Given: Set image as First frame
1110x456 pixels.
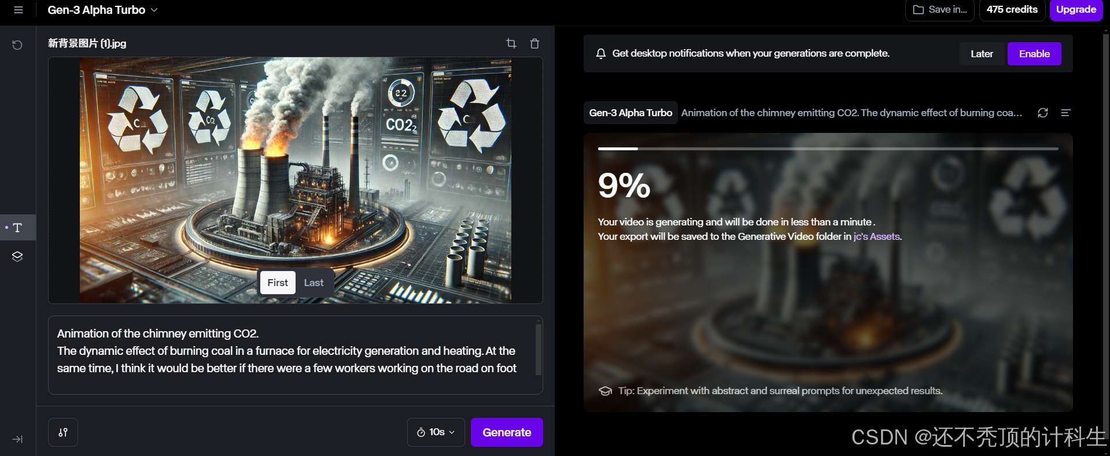Looking at the screenshot, I should 278,283.
